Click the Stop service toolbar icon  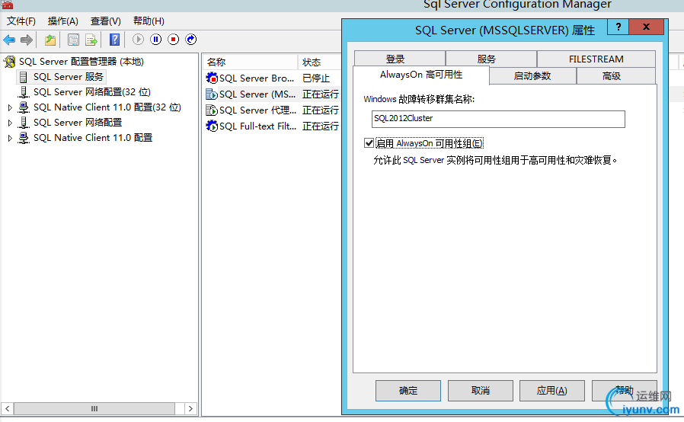(173, 40)
